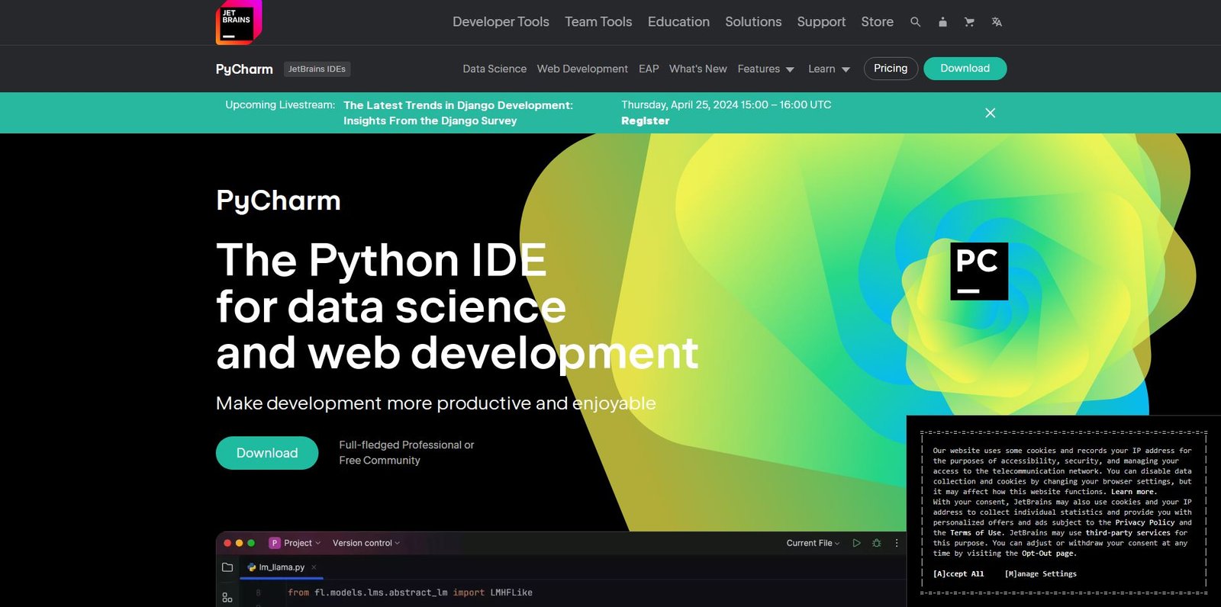Image resolution: width=1221 pixels, height=607 pixels.
Task: Open Developer Tools menu
Action: click(501, 22)
